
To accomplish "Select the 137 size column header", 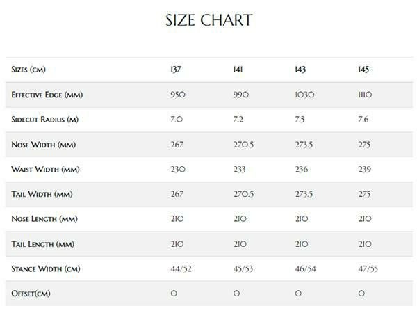I will pos(175,70).
